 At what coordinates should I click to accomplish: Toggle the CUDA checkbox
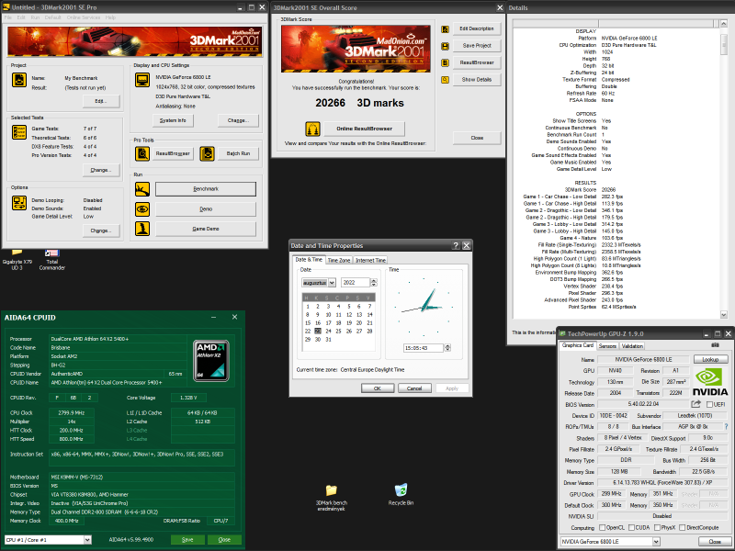click(x=631, y=527)
